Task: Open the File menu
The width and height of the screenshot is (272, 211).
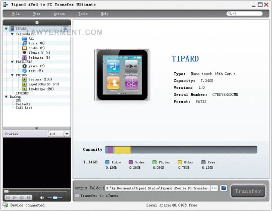Action: [x=16, y=14]
